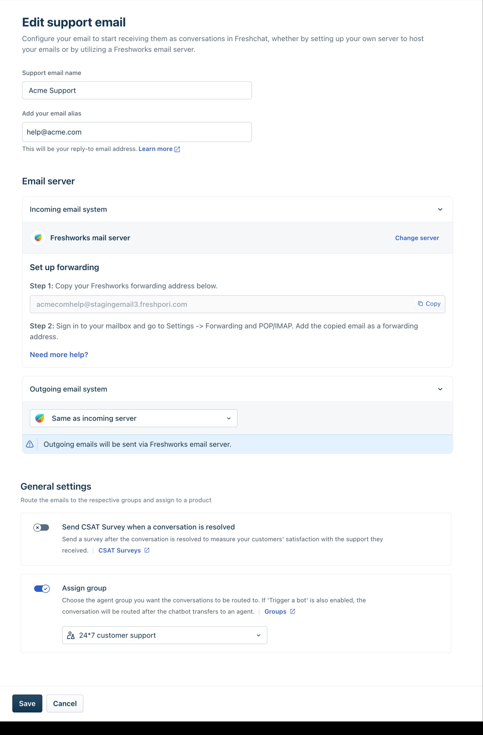Open the 24*7 customer support group dropdown

(165, 635)
